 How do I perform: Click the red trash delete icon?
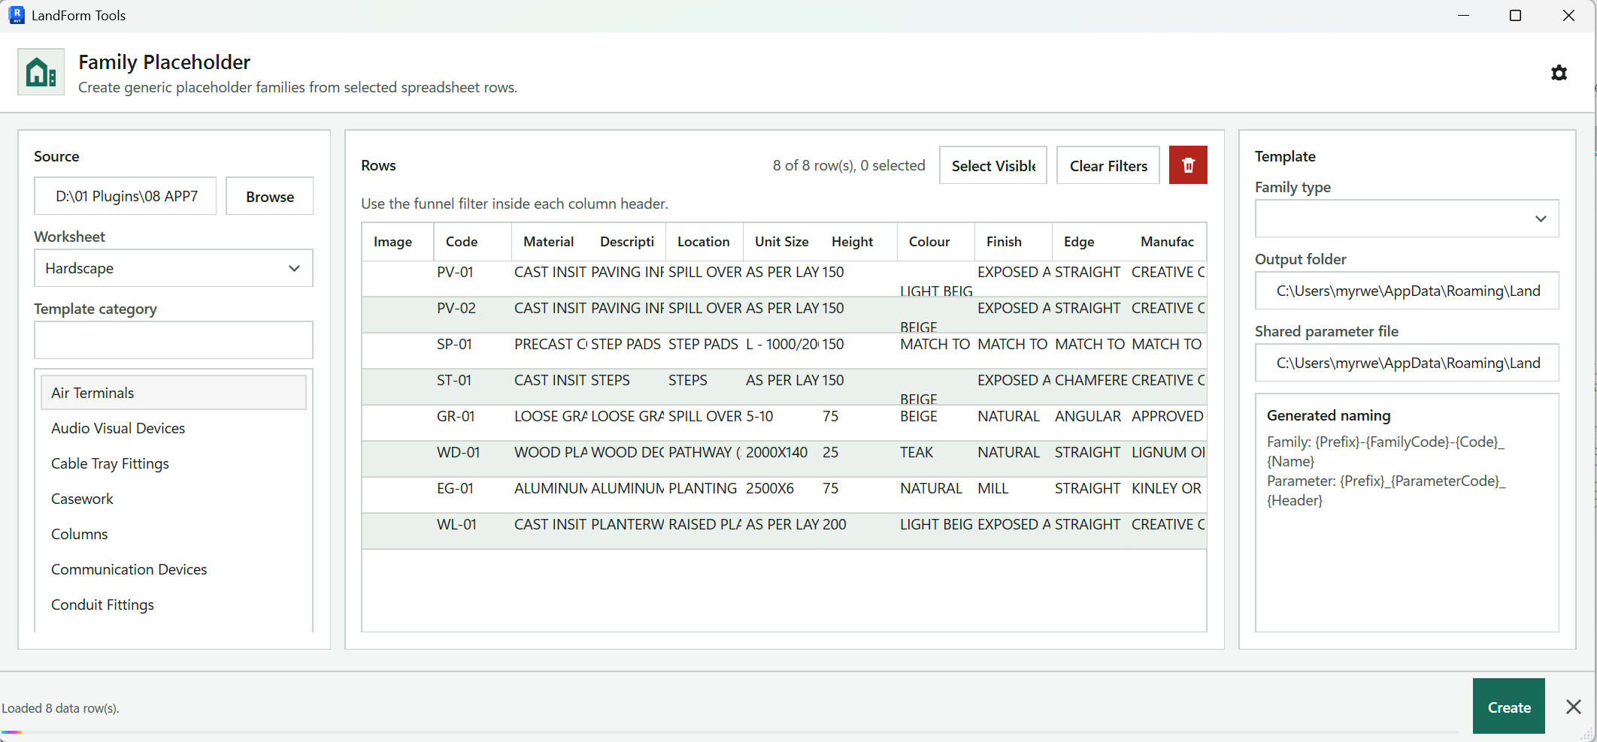click(1188, 165)
